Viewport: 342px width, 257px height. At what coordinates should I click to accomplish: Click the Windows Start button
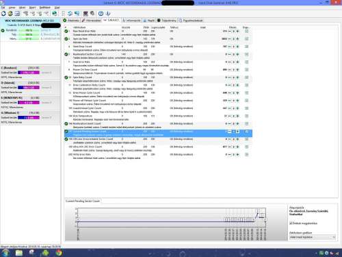point(5,253)
